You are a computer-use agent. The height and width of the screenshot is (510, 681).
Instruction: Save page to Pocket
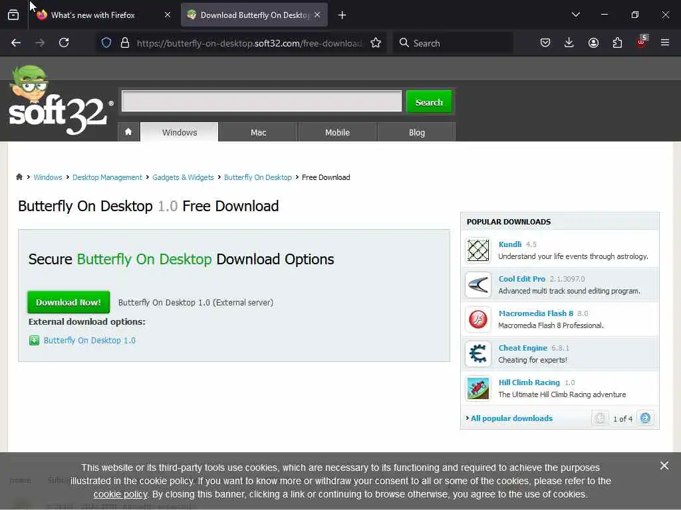545,43
